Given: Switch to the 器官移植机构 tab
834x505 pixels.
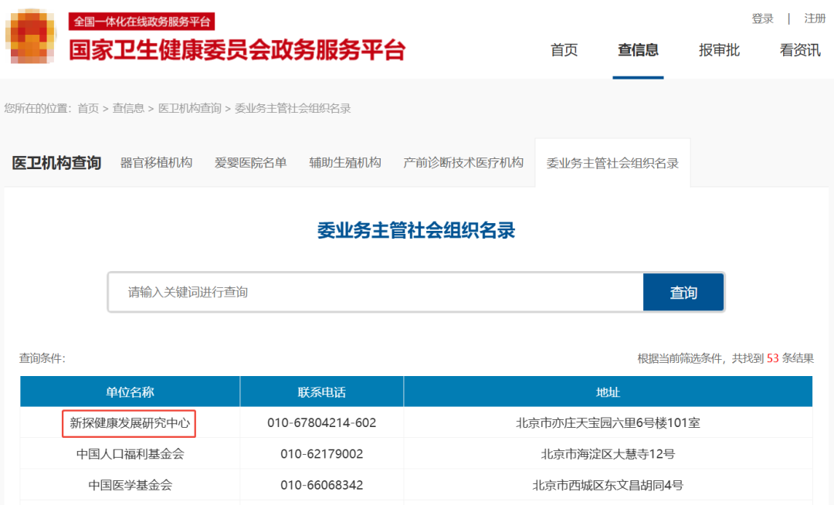Looking at the screenshot, I should click(157, 163).
